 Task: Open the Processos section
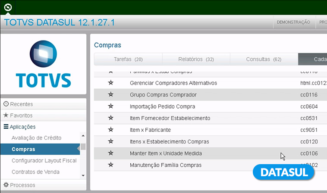click(22, 185)
